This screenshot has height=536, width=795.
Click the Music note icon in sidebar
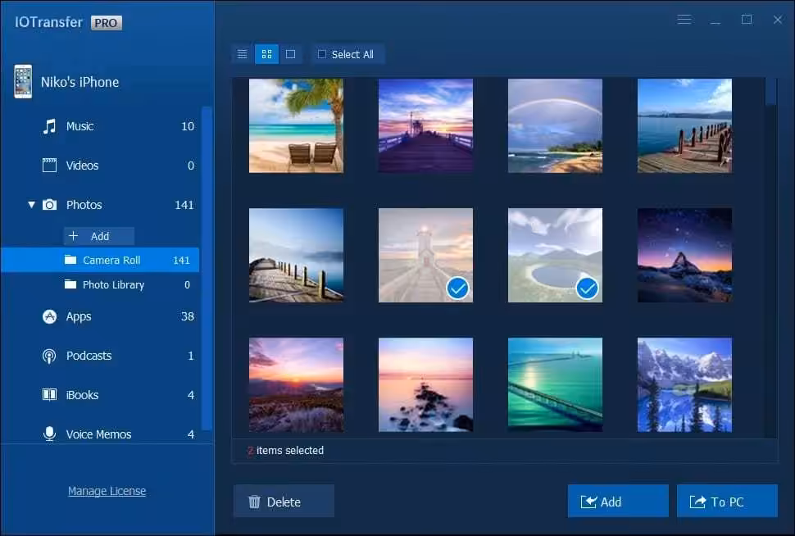click(x=50, y=126)
